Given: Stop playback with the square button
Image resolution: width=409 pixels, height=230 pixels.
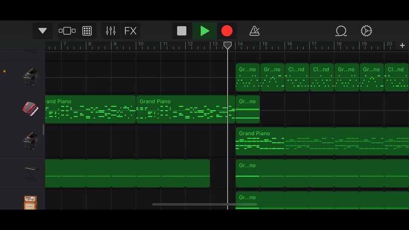Looking at the screenshot, I should (182, 31).
